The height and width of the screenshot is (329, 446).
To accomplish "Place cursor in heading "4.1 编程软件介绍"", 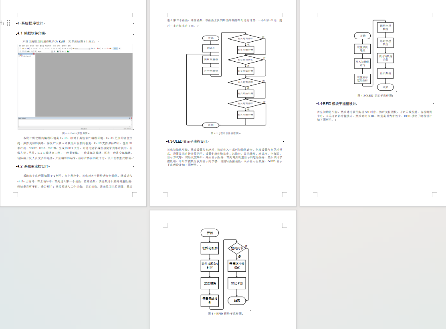I will pyautogui.click(x=32, y=33).
